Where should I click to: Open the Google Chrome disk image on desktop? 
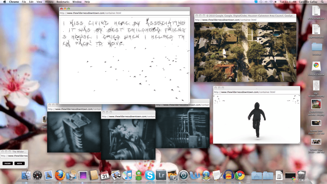[x=316, y=68]
